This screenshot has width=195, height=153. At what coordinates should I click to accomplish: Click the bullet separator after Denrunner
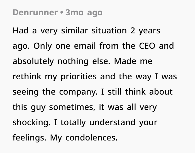(x=62, y=13)
